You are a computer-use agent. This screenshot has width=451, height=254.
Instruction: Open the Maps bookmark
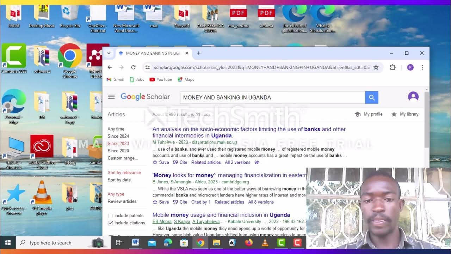pos(186,79)
